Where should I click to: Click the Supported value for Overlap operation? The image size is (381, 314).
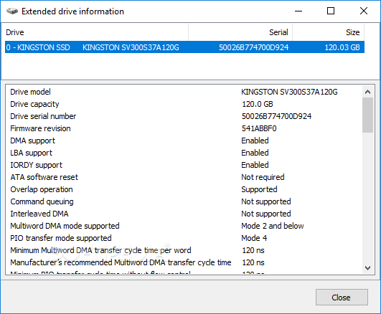pos(259,189)
